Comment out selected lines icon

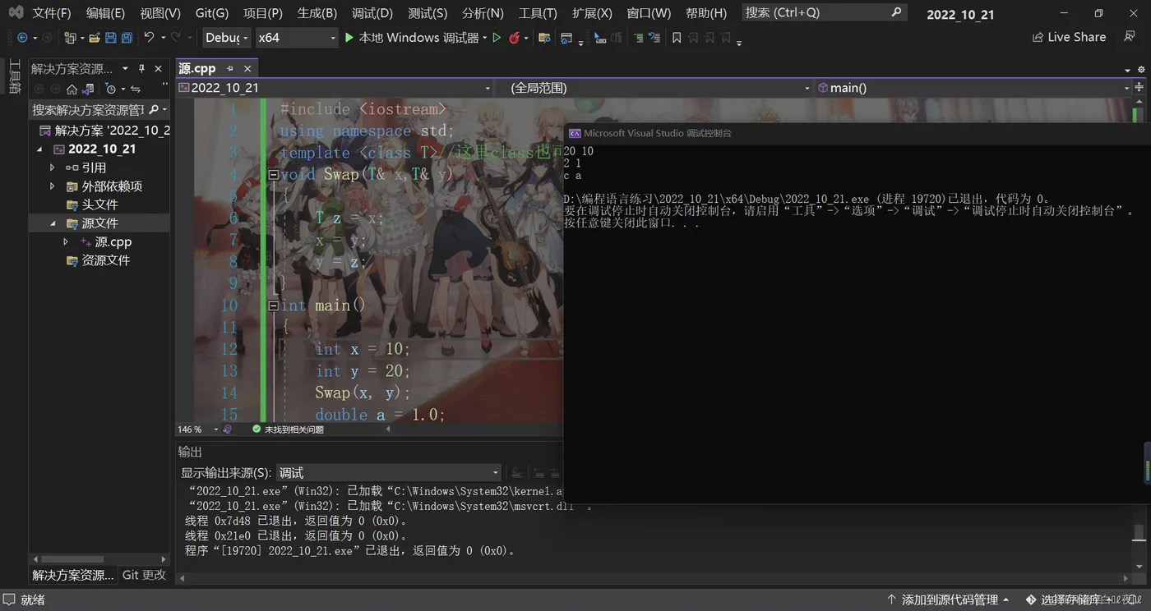pos(638,38)
